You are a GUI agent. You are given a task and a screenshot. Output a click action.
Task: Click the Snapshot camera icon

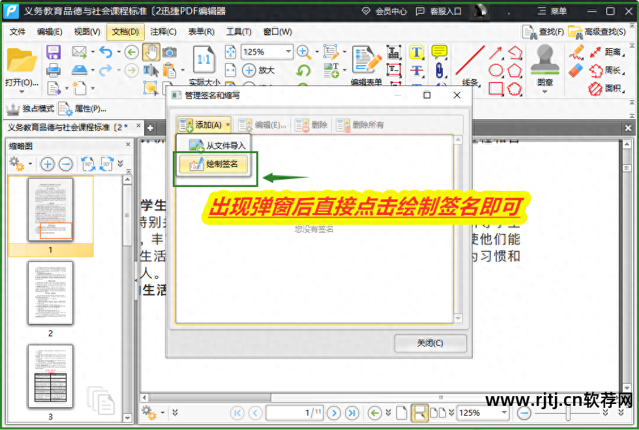tap(170, 52)
